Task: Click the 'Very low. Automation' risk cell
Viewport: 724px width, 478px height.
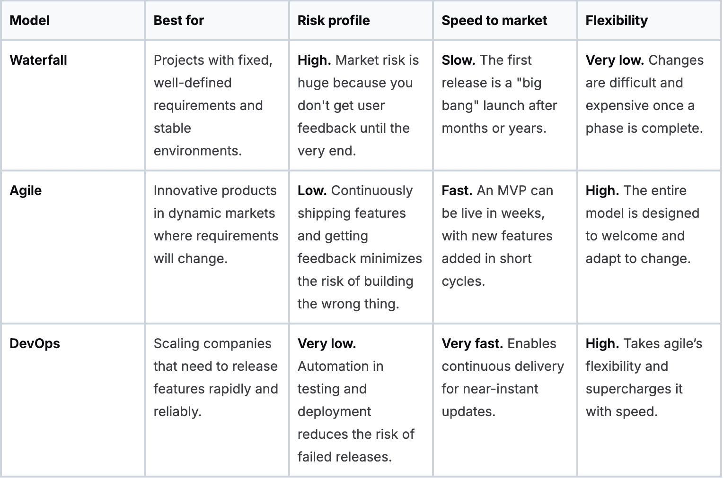Action: tap(355, 400)
